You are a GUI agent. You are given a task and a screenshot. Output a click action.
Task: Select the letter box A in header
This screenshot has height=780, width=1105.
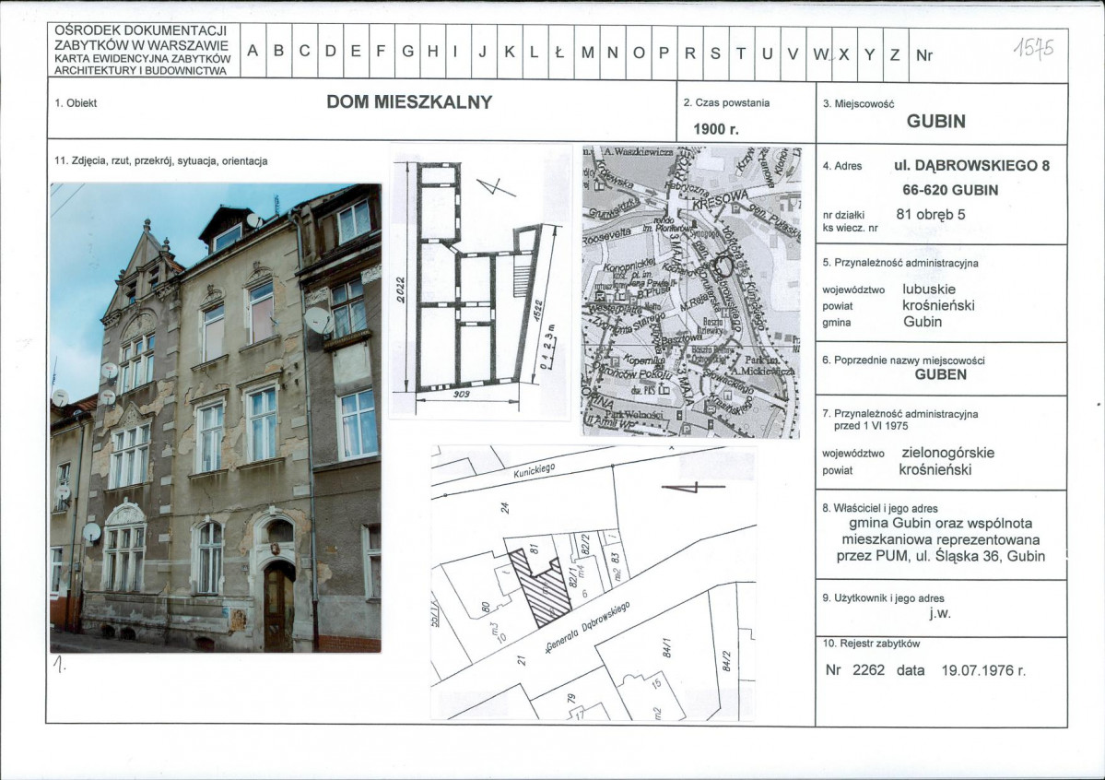[x=253, y=53]
